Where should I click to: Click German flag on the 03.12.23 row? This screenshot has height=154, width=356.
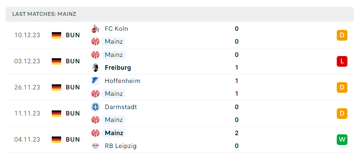point(56,61)
